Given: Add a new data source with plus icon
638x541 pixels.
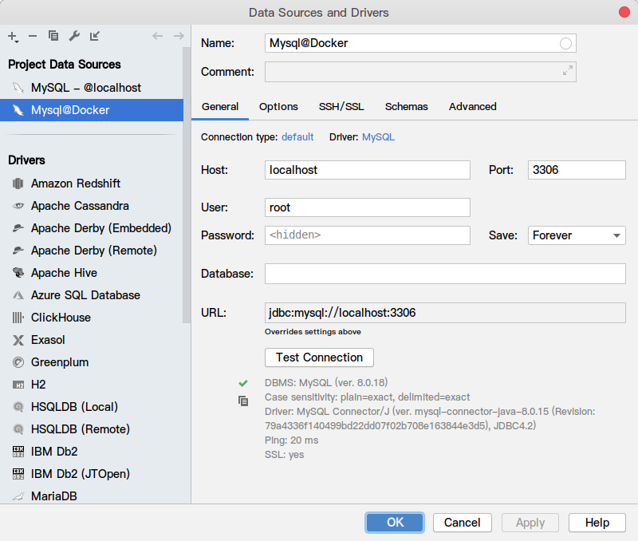Looking at the screenshot, I should pos(13,37).
